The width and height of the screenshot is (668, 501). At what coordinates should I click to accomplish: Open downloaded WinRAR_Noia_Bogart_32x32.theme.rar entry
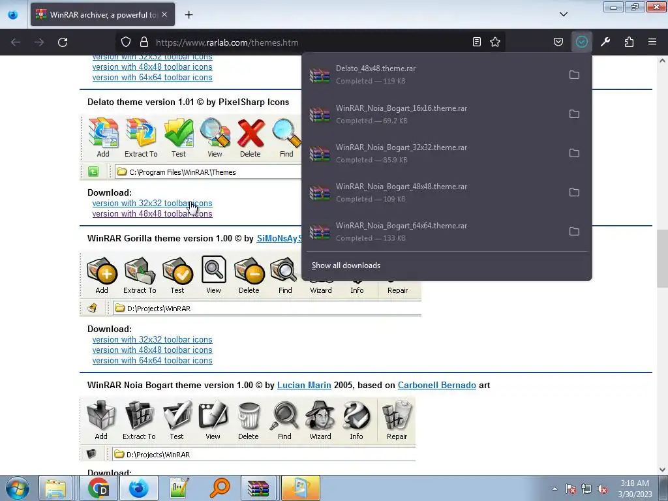tap(433, 153)
